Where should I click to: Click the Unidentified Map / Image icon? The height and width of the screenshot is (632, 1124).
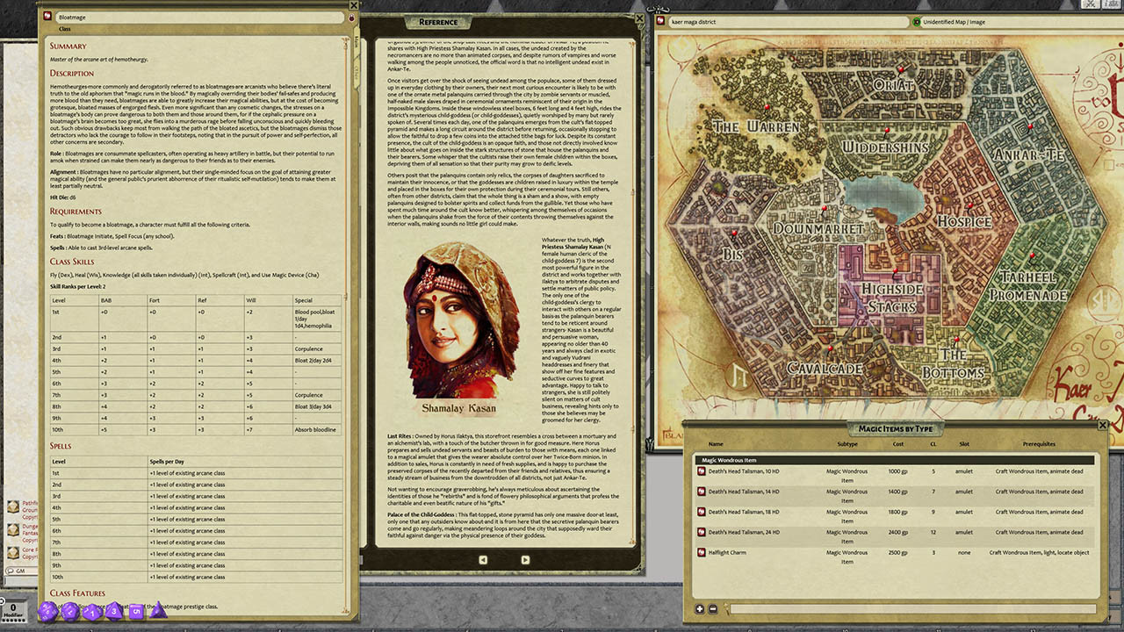click(917, 21)
